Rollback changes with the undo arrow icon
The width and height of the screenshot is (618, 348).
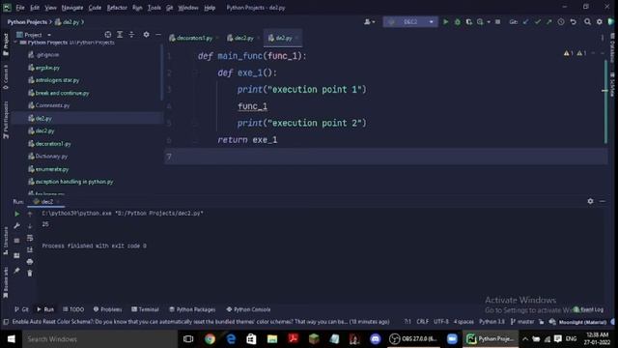point(574,22)
